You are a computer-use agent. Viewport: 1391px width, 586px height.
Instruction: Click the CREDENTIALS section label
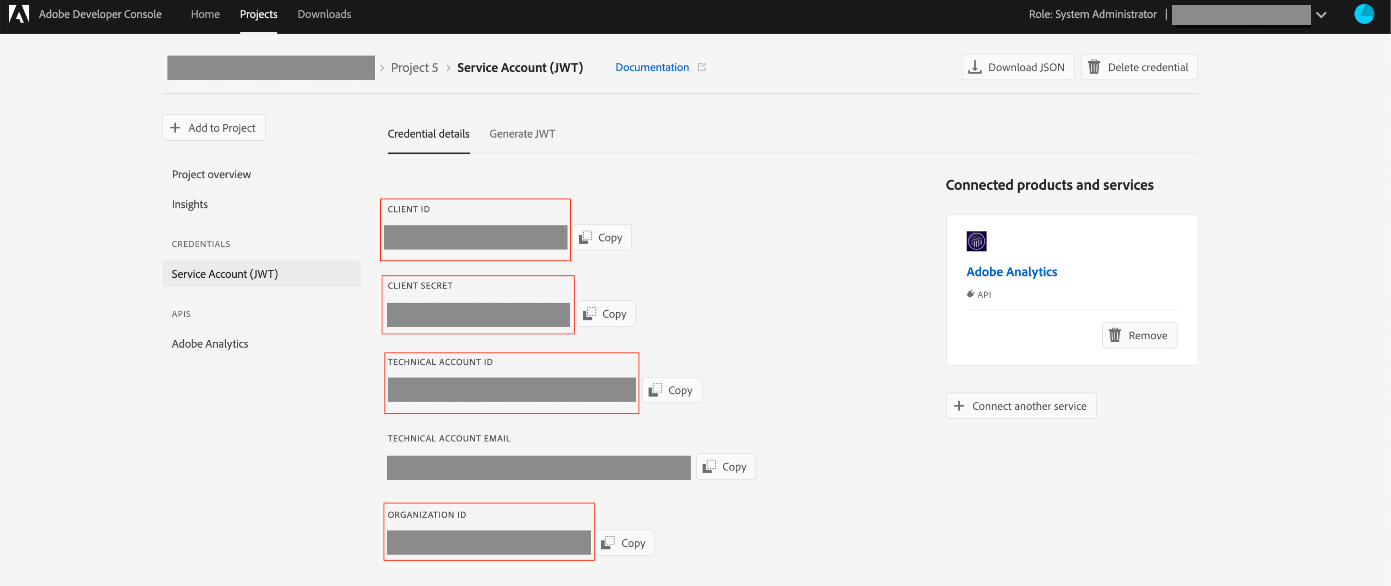click(201, 244)
